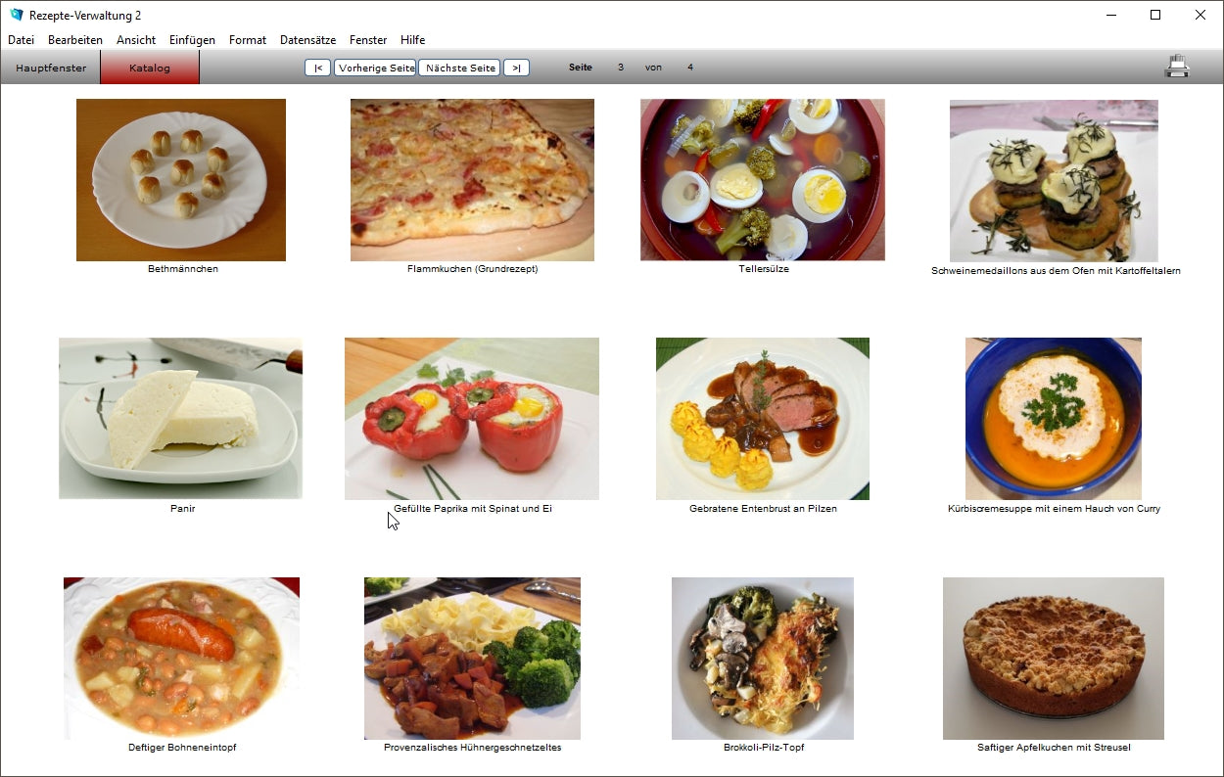This screenshot has height=777, width=1224.
Task: Select the Gebratene Entenbrust an Pilzen photo
Action: point(762,419)
